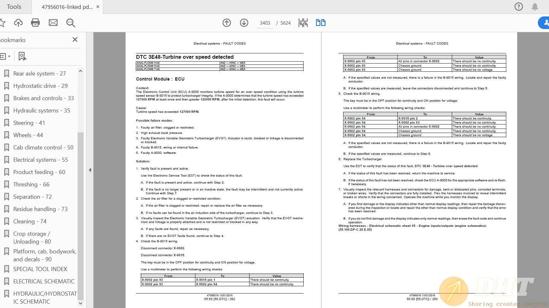Click page footer 55.50 [55.DTC] / 262
Viewport: 549px width, 308px height.
point(220,299)
